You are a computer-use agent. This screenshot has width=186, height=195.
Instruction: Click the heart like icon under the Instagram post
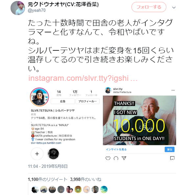108,158
